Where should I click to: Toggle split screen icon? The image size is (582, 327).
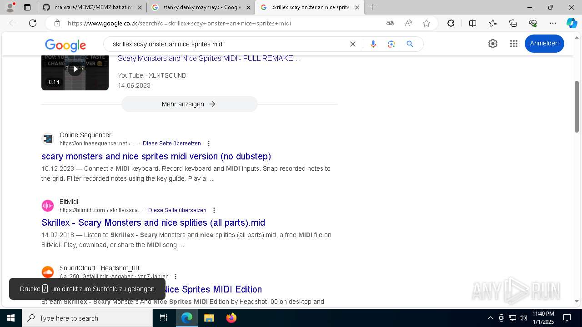tap(472, 23)
